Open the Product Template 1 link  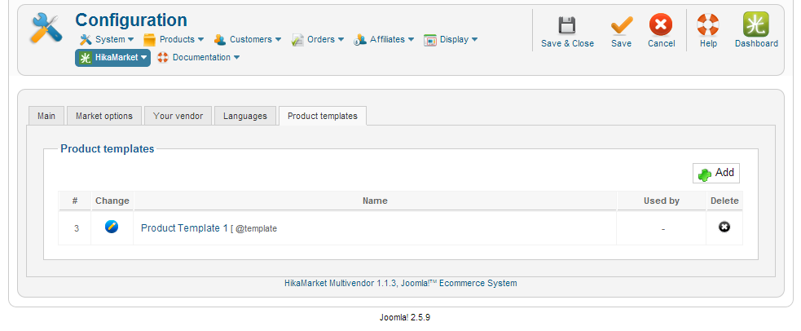[x=184, y=228]
